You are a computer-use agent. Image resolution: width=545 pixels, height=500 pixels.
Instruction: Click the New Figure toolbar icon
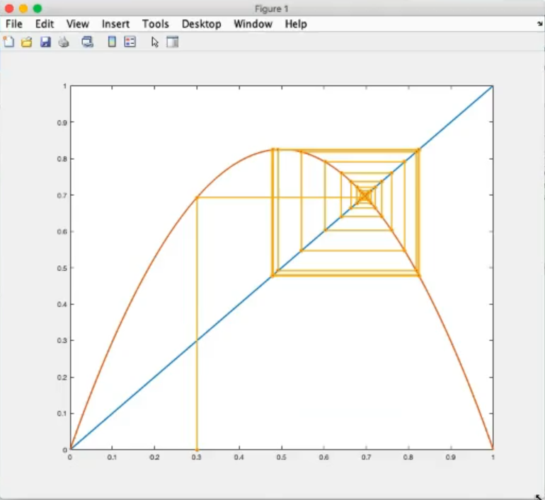(x=8, y=42)
